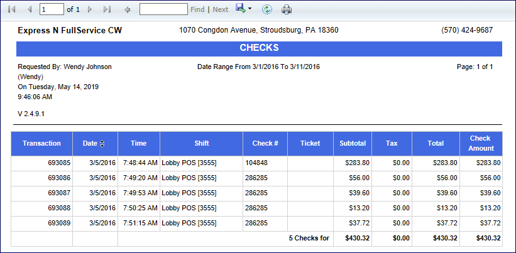Click the Next search result link

tap(221, 9)
